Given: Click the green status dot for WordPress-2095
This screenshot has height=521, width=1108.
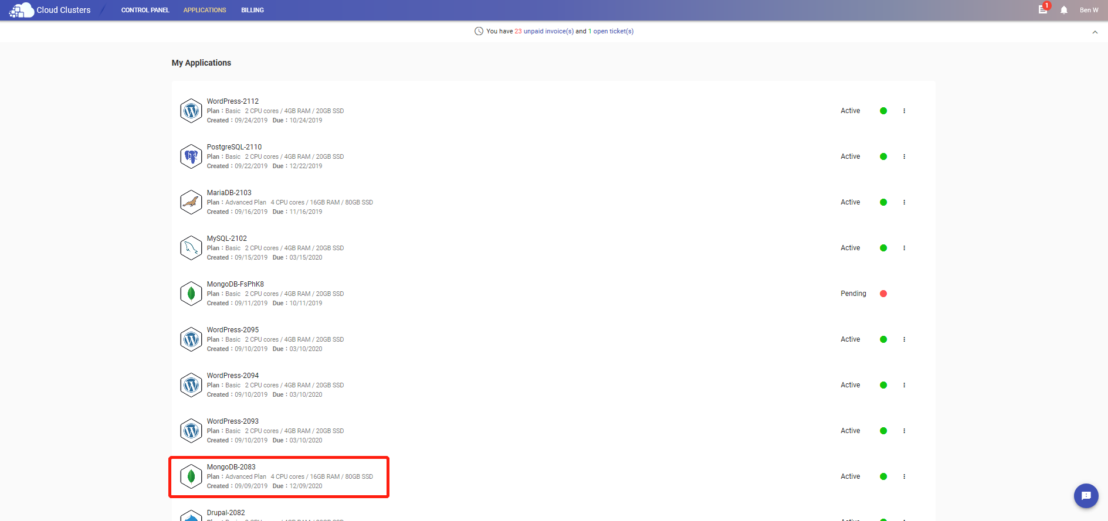Looking at the screenshot, I should 883,339.
